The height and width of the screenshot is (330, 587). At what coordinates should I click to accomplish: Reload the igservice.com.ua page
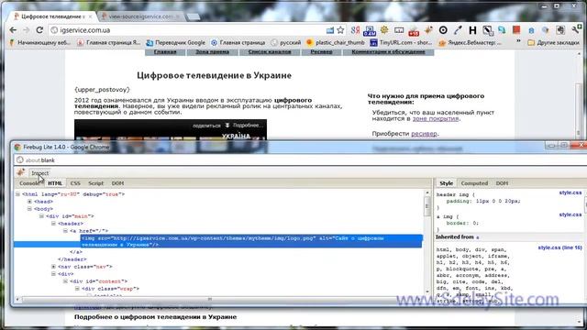(x=39, y=30)
